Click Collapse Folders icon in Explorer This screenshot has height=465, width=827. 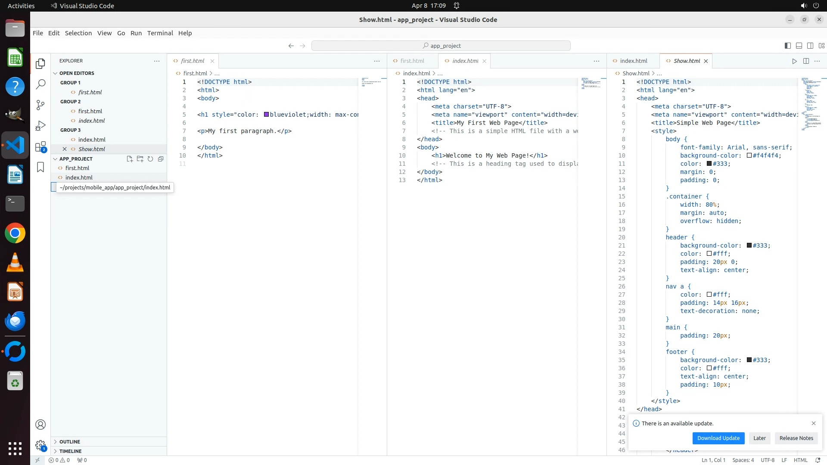[161, 159]
